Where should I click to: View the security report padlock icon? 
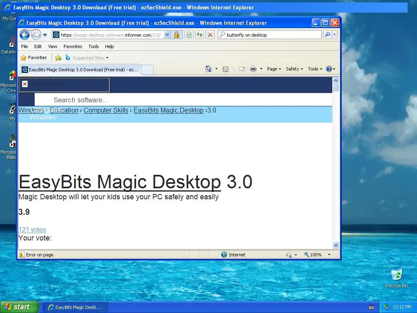coord(176,35)
